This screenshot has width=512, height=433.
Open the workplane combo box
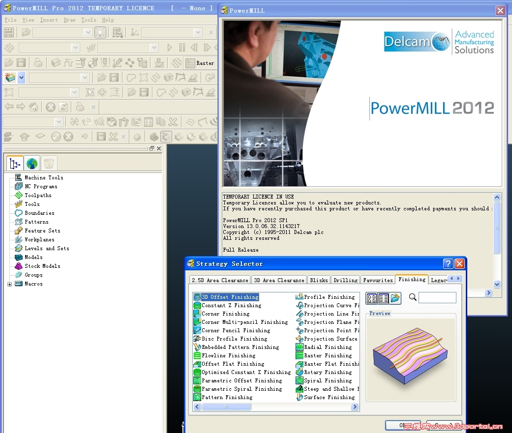click(172, 32)
